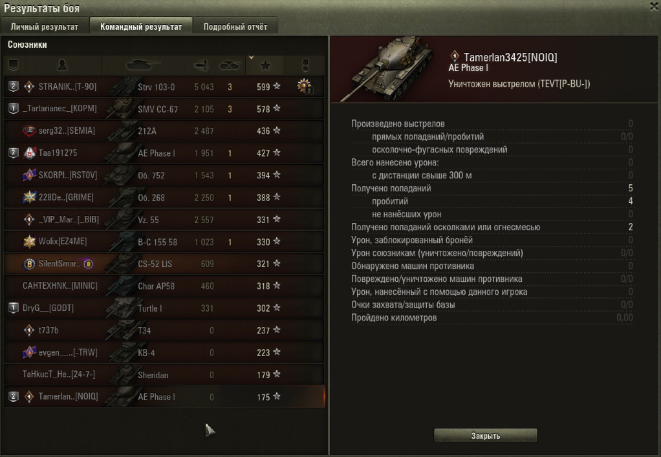Select the Командный результат tab
Viewport: 661px width, 457px height.
pyautogui.click(x=141, y=26)
